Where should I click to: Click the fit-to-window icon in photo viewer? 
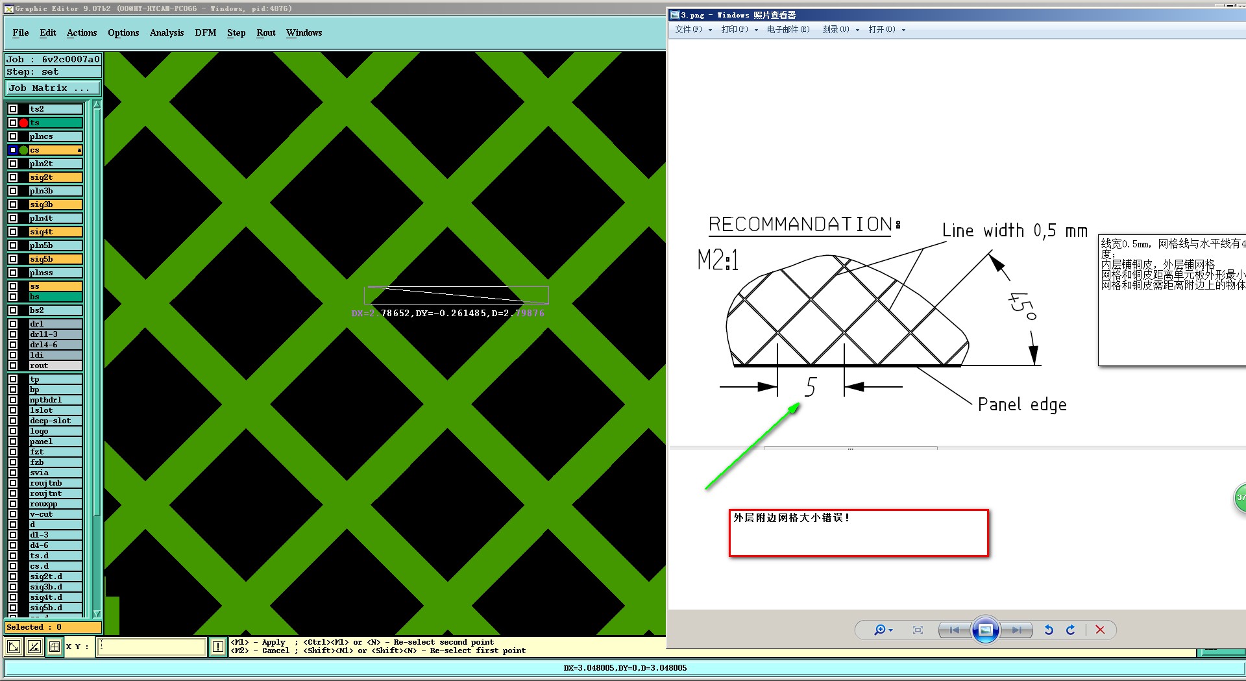click(918, 630)
